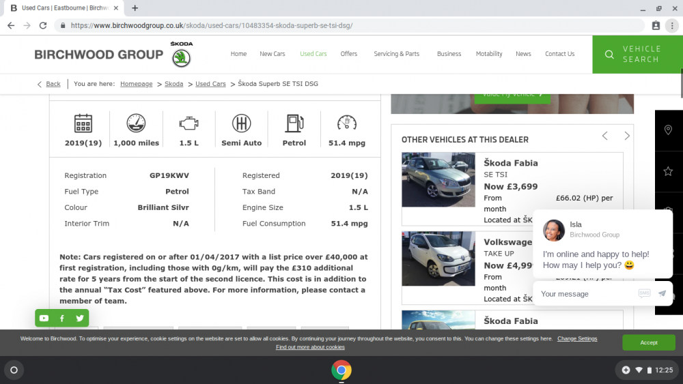Click the mpg fuel economy gauge icon
Image resolution: width=683 pixels, height=384 pixels.
(x=347, y=123)
